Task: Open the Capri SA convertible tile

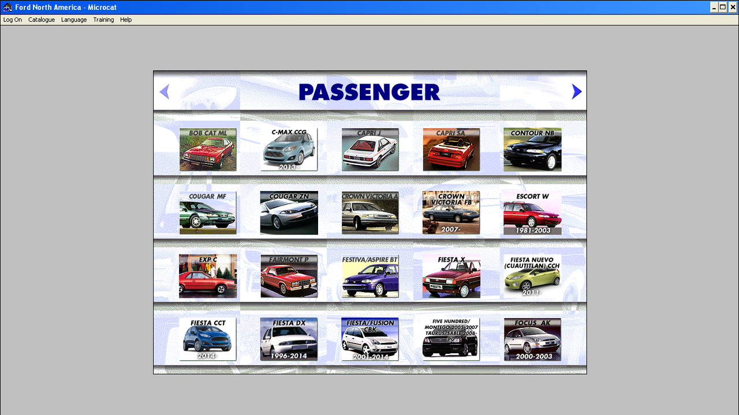Action: pyautogui.click(x=451, y=149)
